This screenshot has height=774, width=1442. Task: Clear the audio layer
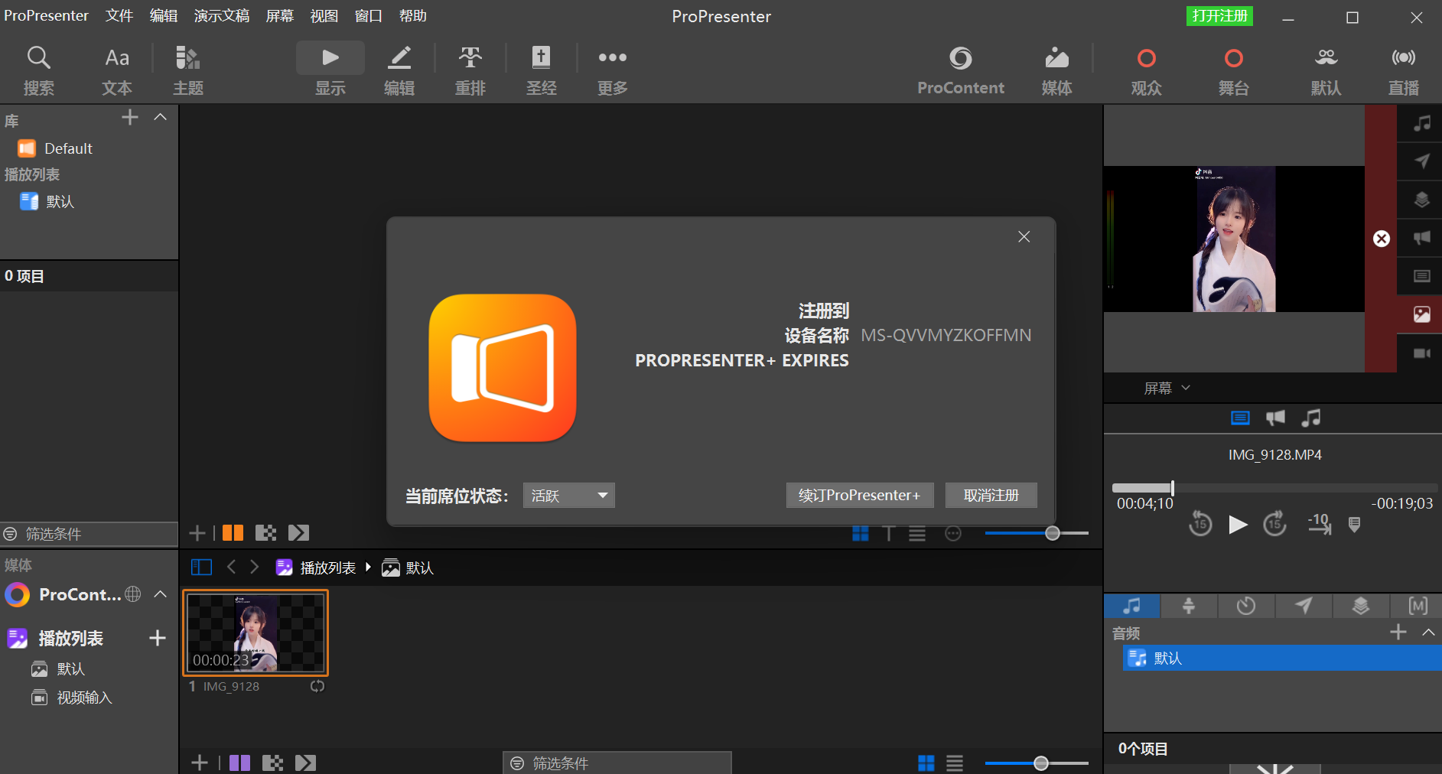point(1421,123)
